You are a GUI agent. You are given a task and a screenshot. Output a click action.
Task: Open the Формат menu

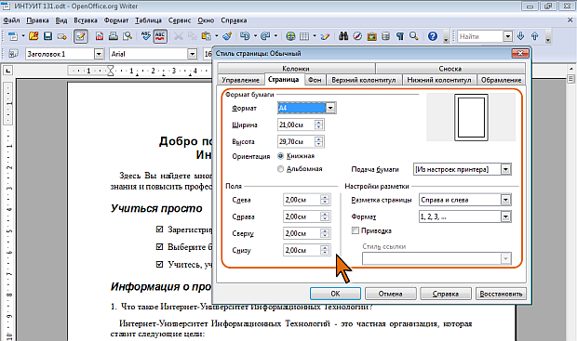(116, 20)
